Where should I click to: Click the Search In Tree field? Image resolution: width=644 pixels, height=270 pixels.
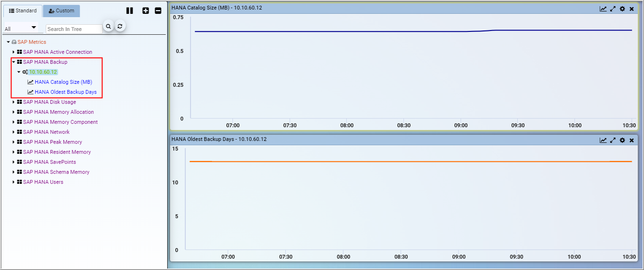[x=74, y=29]
